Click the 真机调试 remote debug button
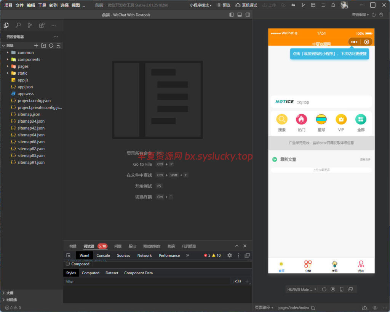Viewport: 390px width, 312px height. pos(246,5)
